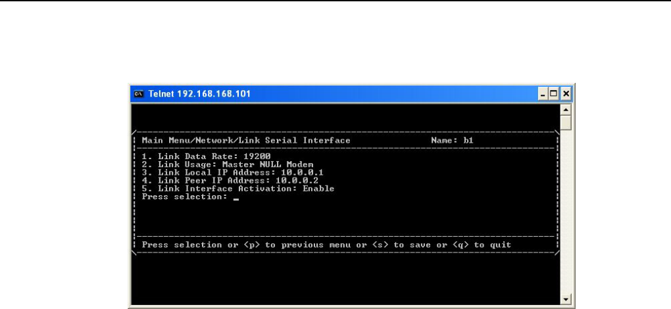
Task: Click the scrollbar down arrow
Action: pyautogui.click(x=566, y=298)
